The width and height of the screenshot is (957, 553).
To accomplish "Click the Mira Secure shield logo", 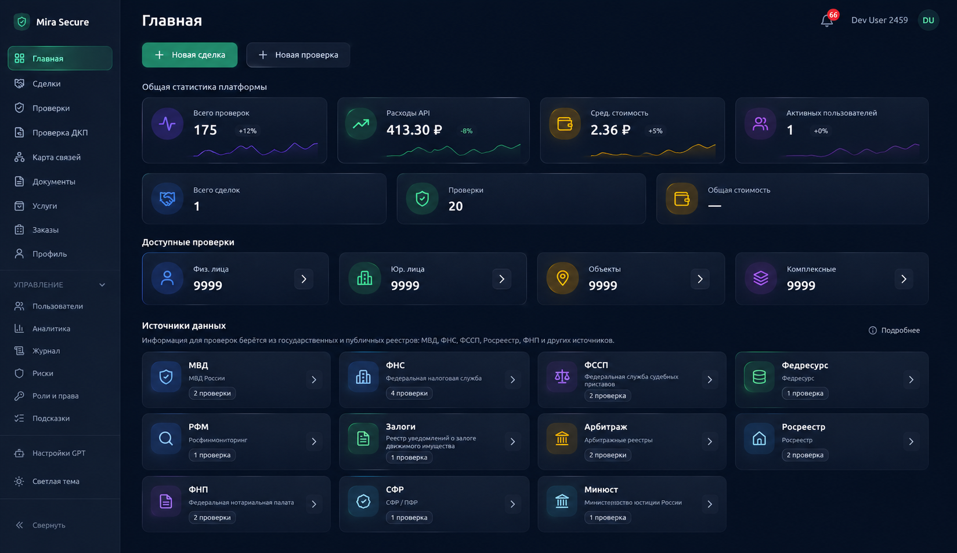I will [x=21, y=22].
